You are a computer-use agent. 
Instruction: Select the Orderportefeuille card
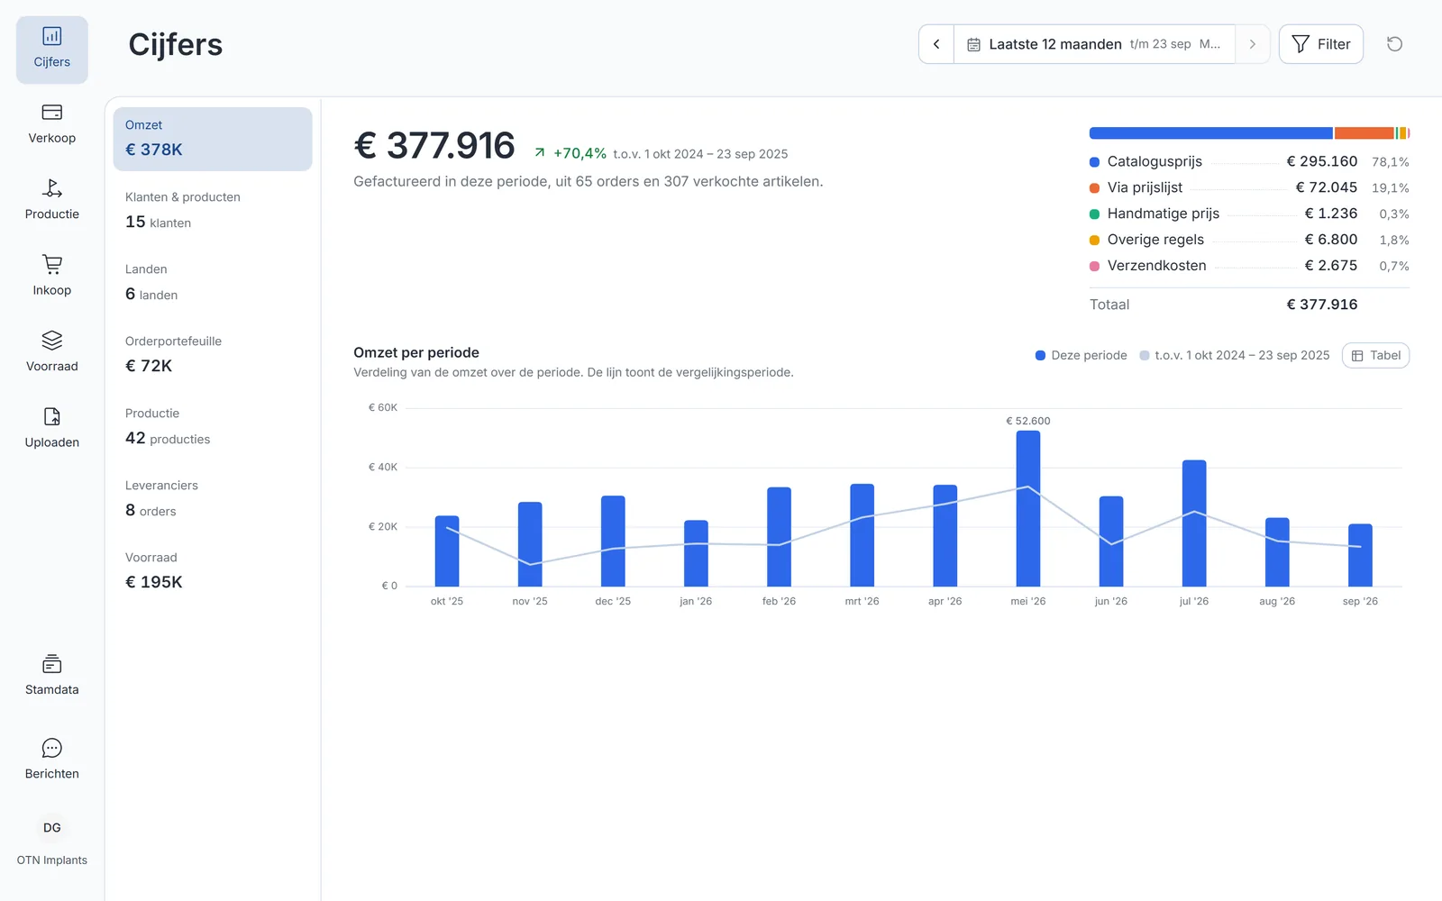pos(213,355)
